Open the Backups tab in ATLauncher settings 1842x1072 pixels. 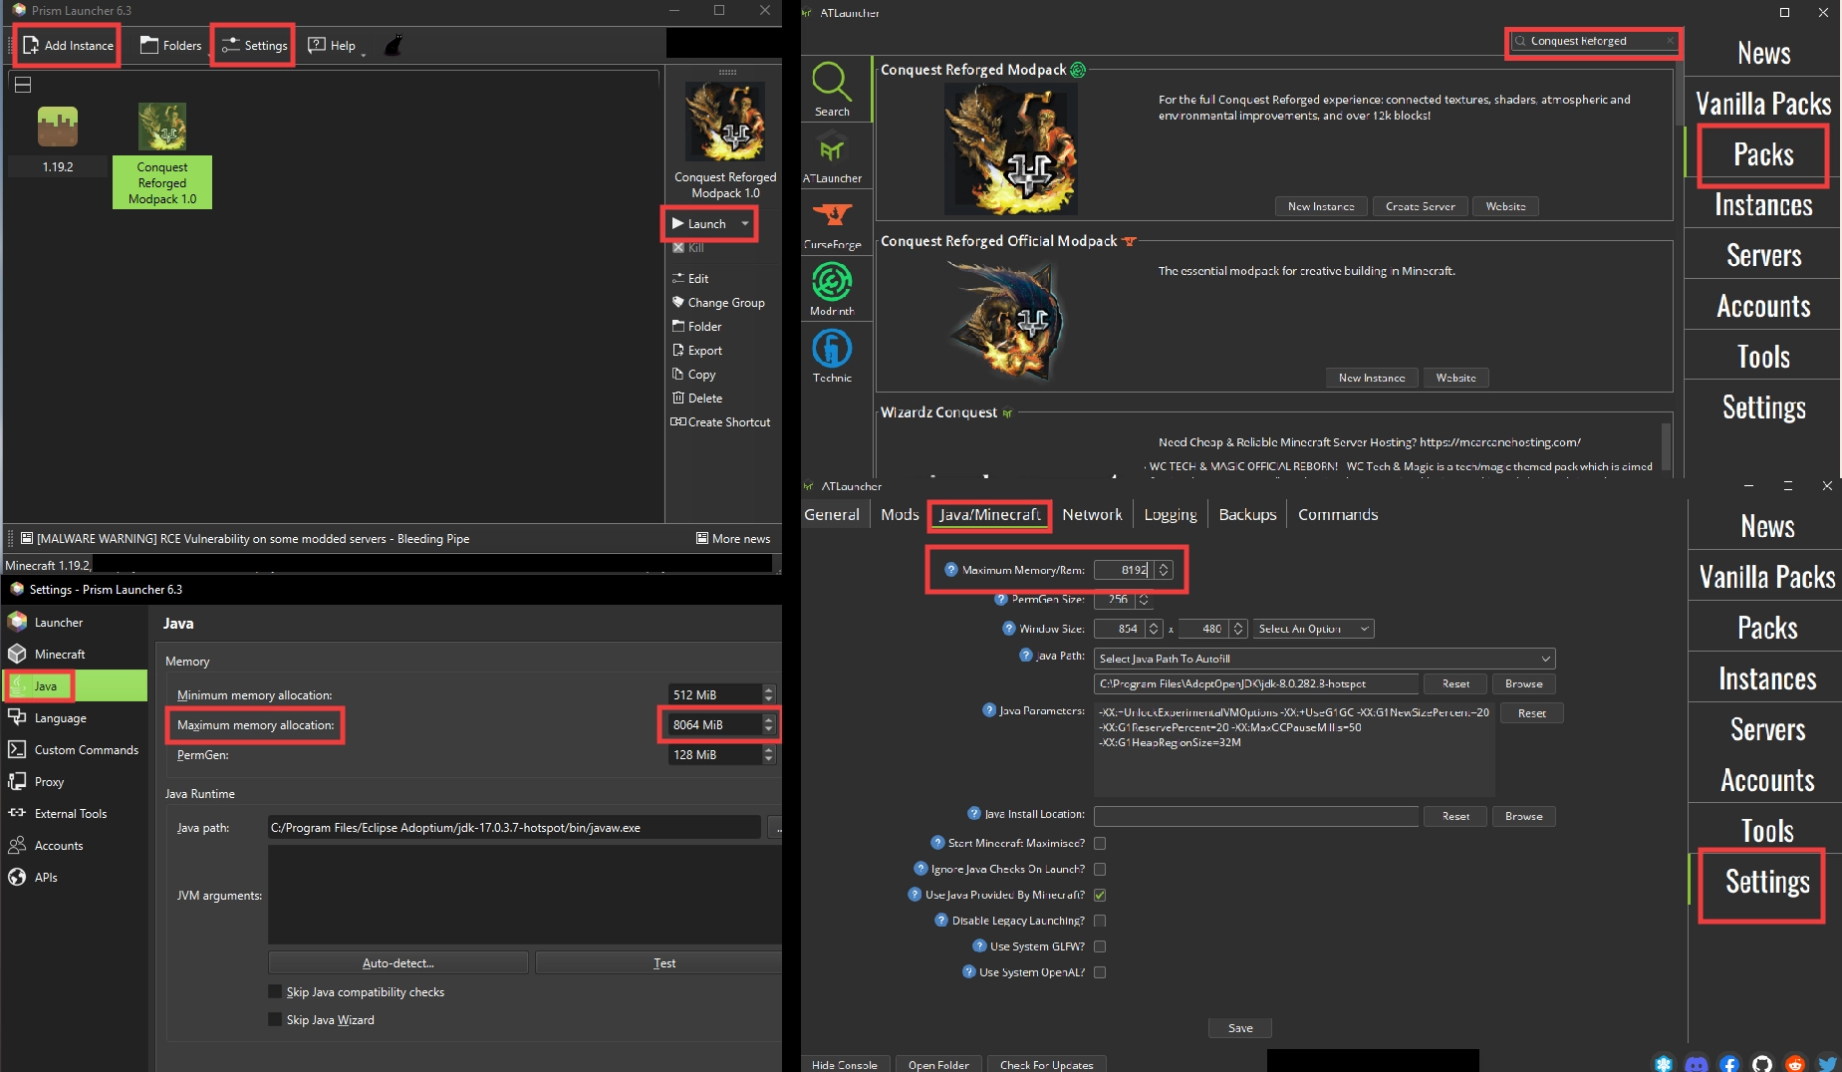1246,514
